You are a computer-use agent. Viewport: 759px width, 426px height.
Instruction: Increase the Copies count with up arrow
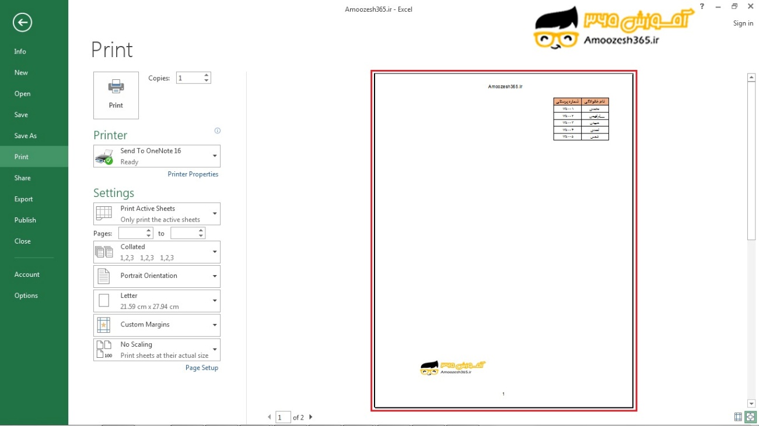tap(207, 75)
